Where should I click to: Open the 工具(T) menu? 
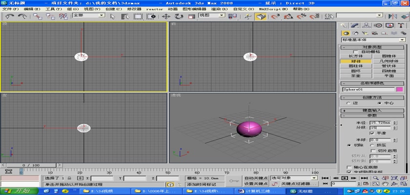click(54, 9)
